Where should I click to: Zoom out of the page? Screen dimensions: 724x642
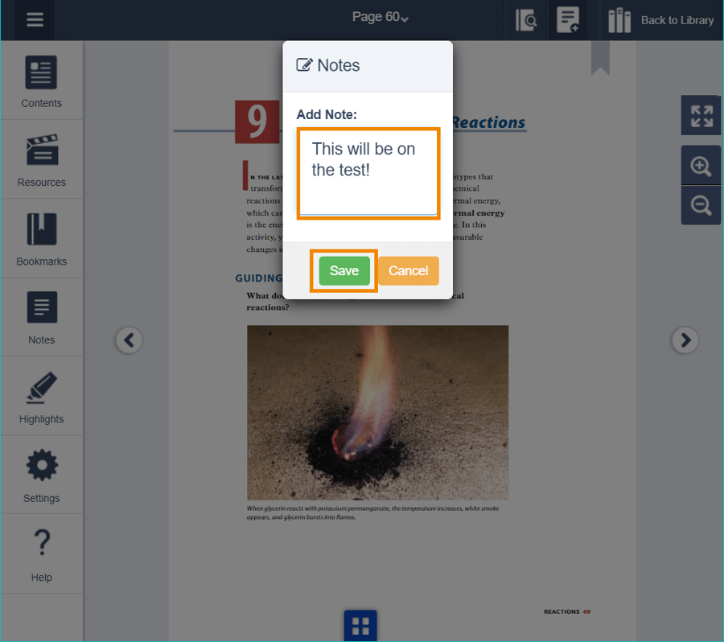click(701, 205)
